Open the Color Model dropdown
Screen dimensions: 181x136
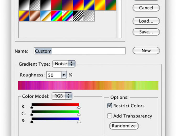62,96
